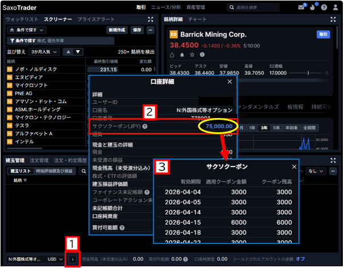Click the 75,000.00 coupon amount link
This screenshot has width=344, height=268.
[x=219, y=127]
